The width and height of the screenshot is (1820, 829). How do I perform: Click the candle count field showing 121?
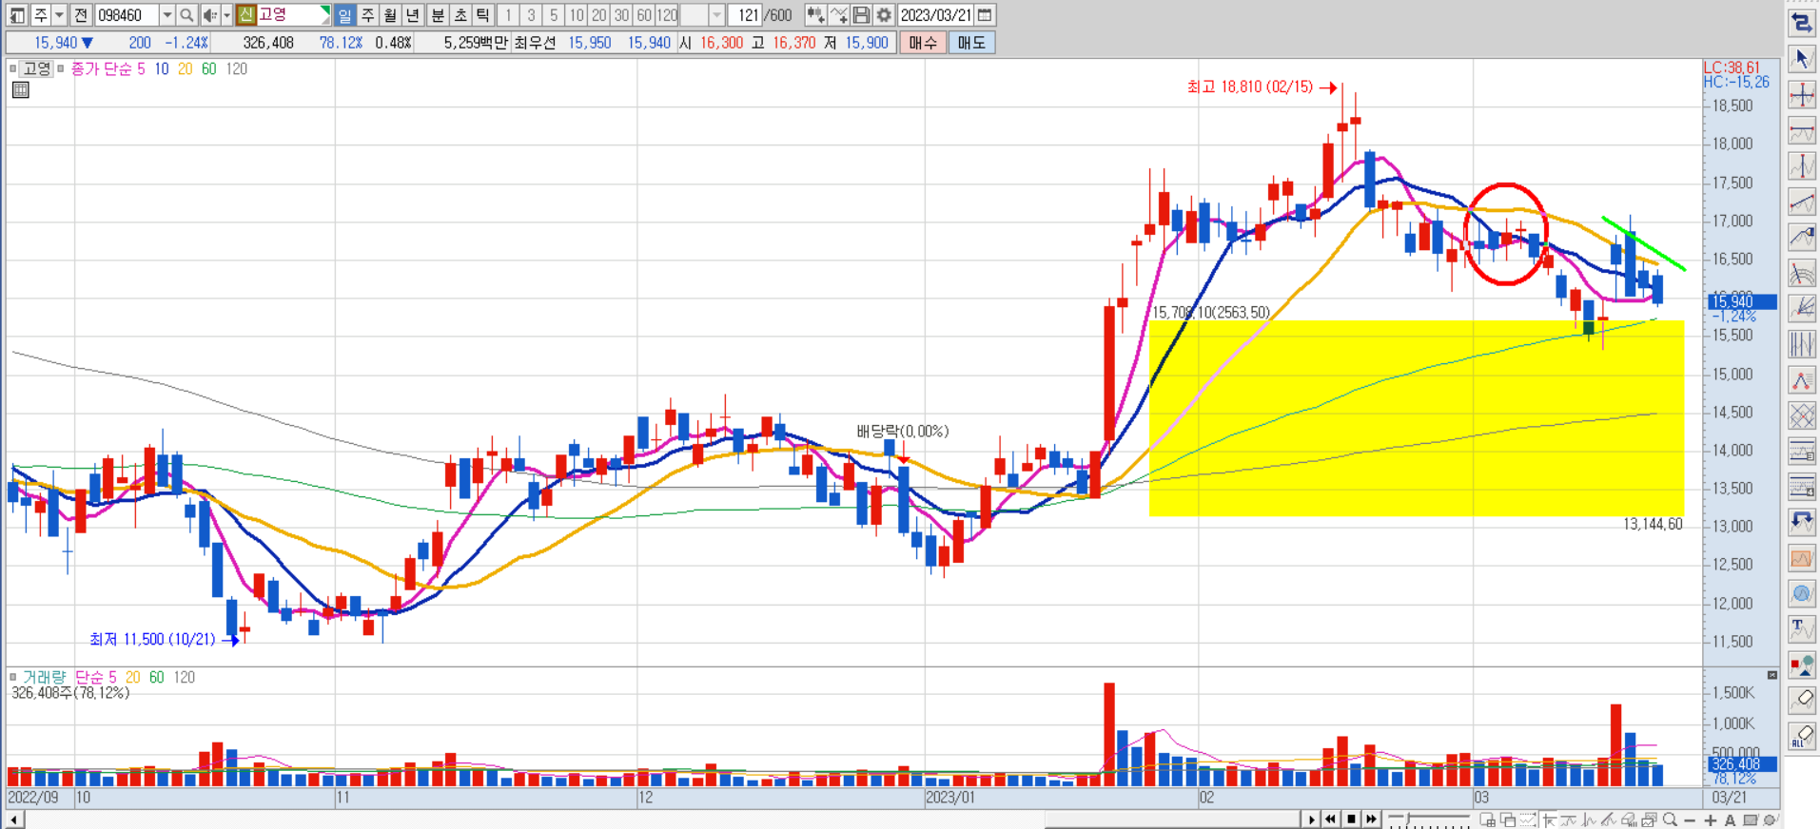click(x=747, y=15)
